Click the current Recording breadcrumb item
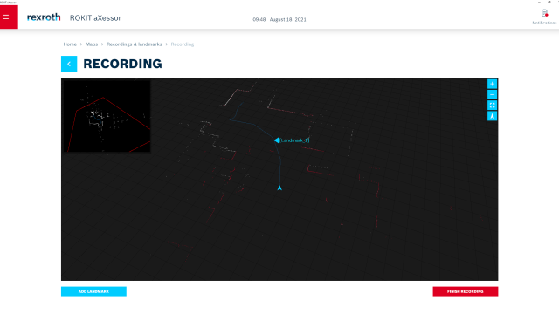Screen dimensions: 559x314 click(x=183, y=44)
